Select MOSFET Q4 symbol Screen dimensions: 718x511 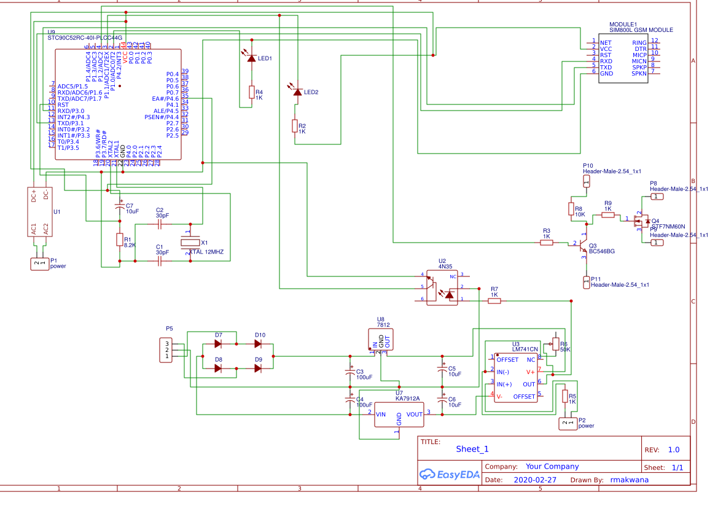click(x=641, y=222)
